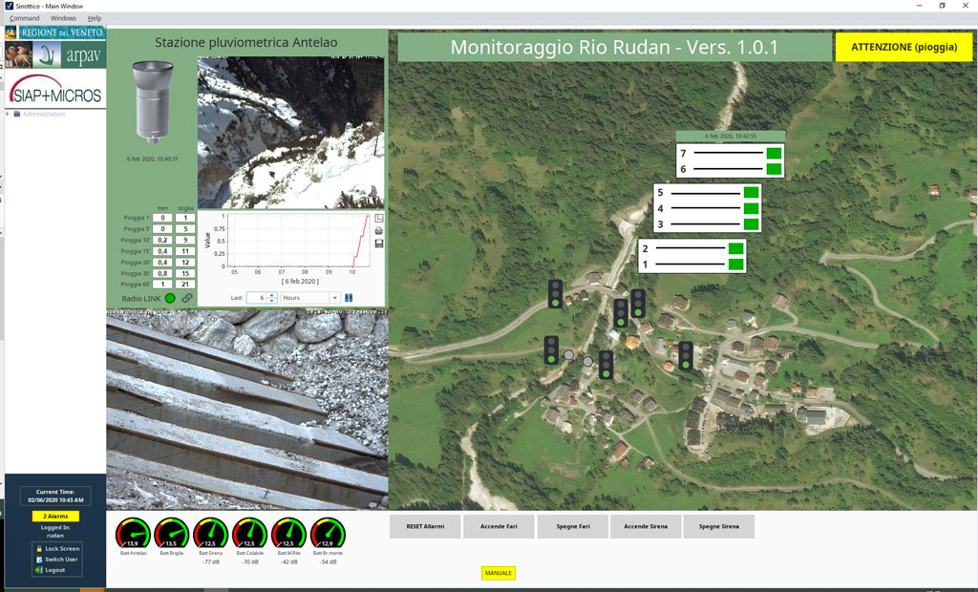This screenshot has height=592, width=978.
Task: Expand the Administration tree node arrow
Action: click(x=8, y=115)
